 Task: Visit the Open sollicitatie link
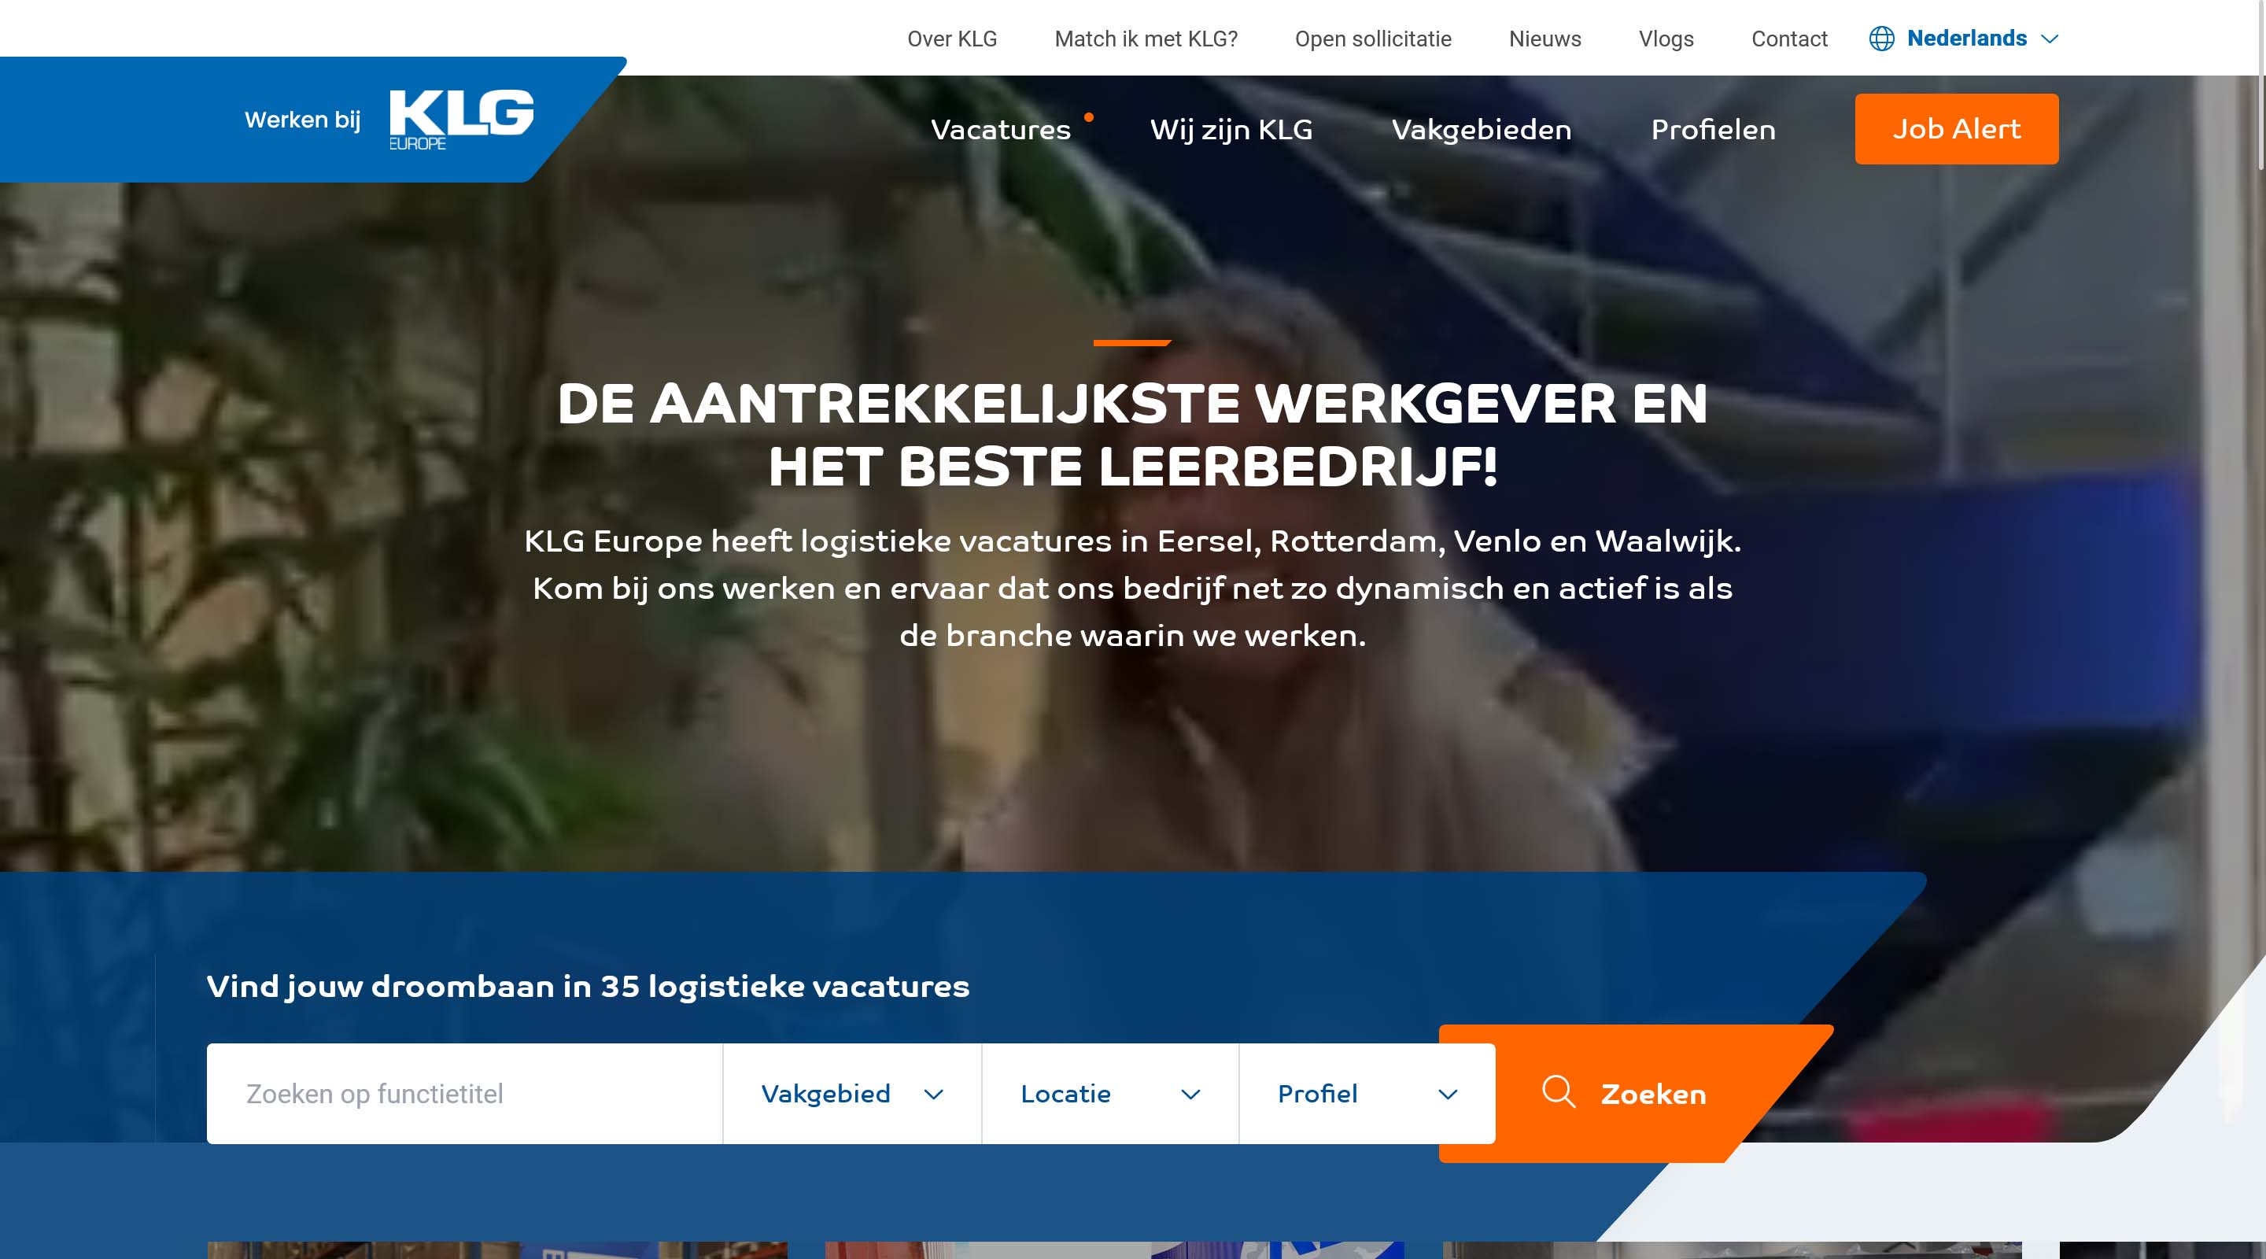tap(1372, 39)
